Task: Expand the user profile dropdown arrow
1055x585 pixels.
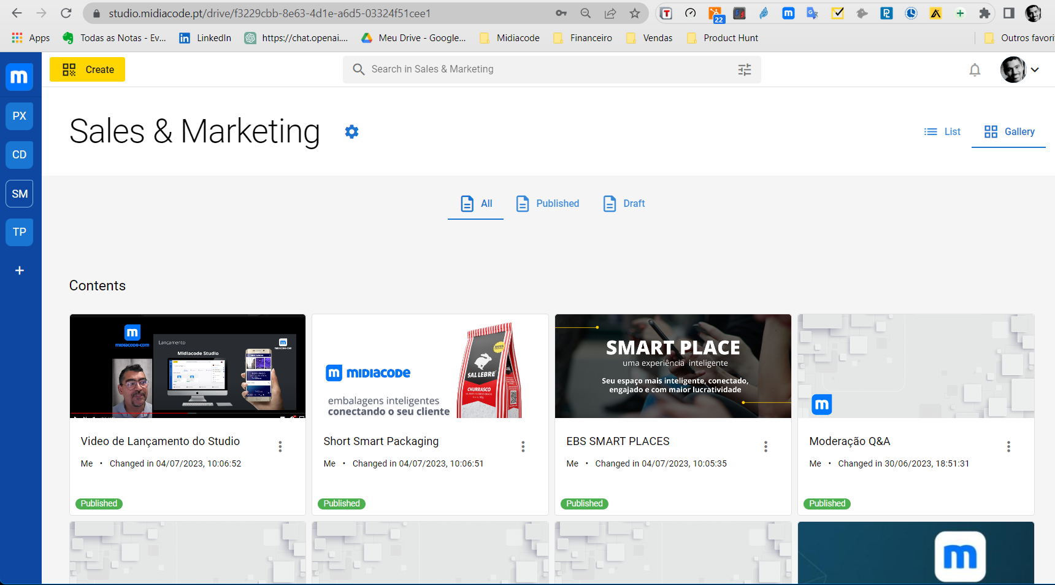Action: (x=1035, y=70)
